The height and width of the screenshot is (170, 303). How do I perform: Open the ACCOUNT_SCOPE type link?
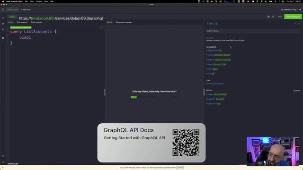222,55
